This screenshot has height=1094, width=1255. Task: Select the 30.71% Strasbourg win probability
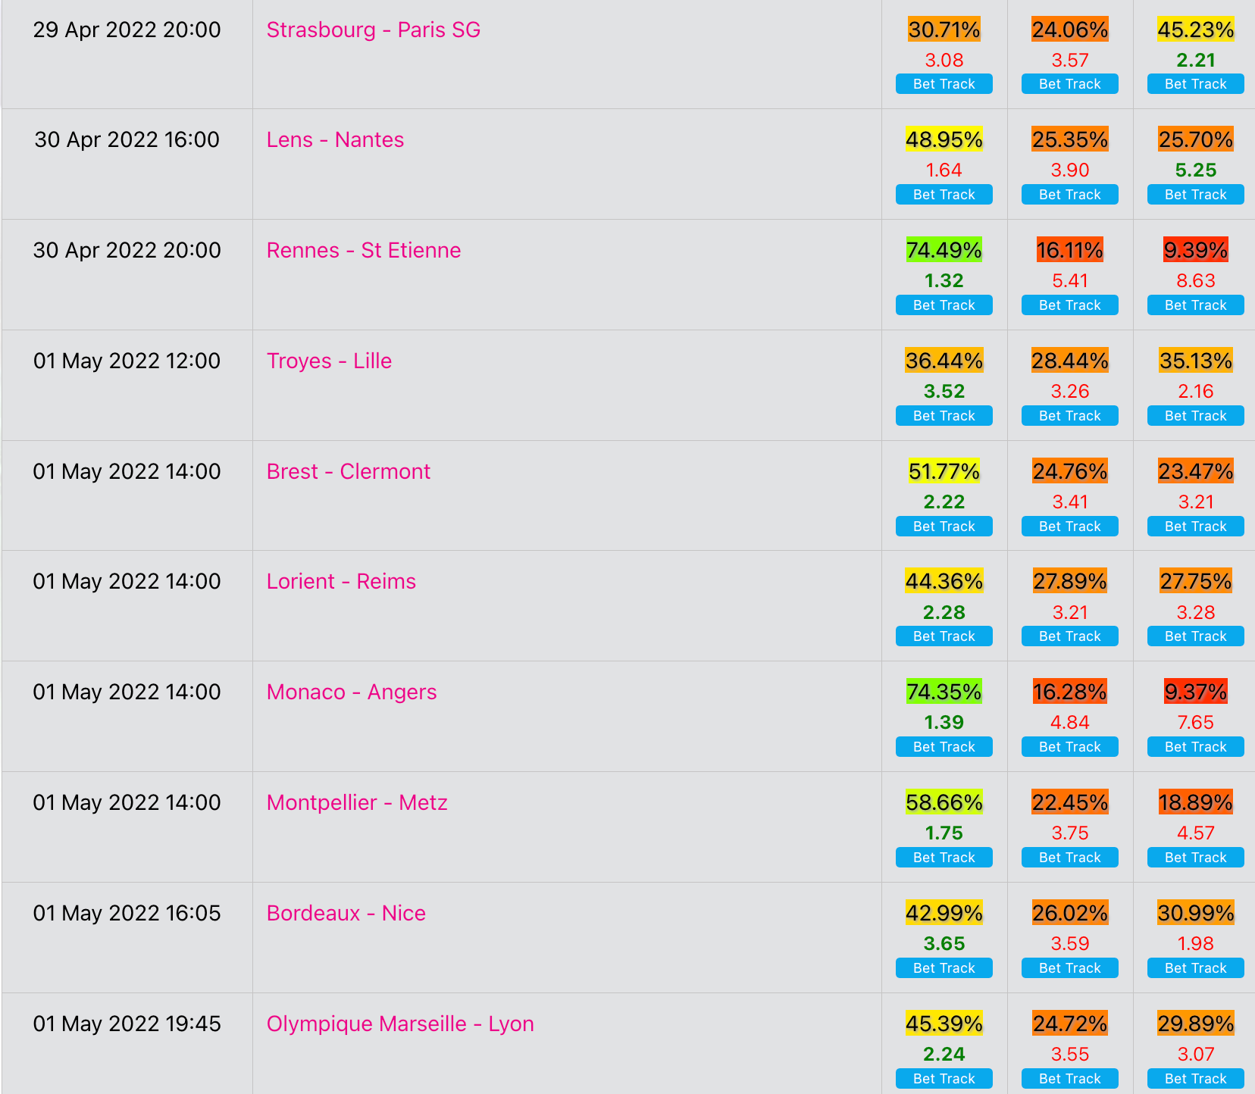pyautogui.click(x=944, y=30)
